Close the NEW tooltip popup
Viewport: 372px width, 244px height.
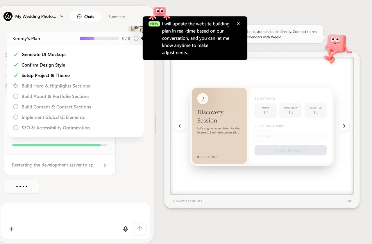(238, 24)
